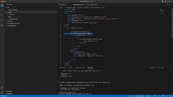Open the Source Control view

[2, 15]
